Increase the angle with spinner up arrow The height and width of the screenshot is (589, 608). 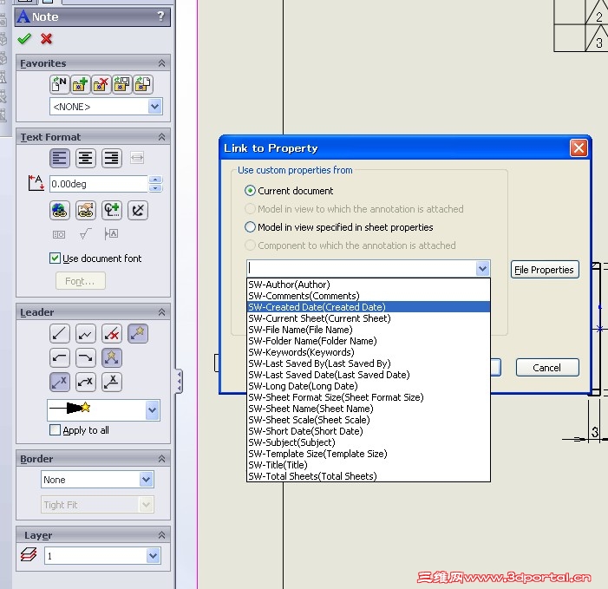point(155,180)
